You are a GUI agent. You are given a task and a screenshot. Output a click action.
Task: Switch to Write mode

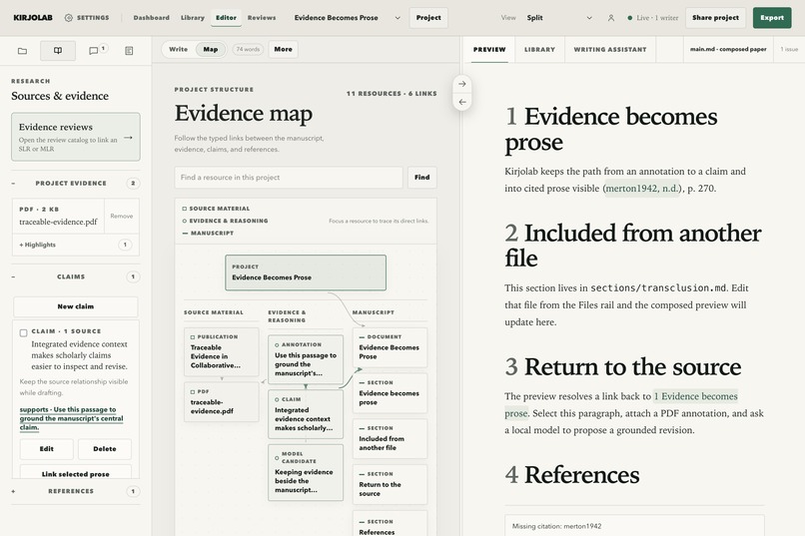[178, 49]
